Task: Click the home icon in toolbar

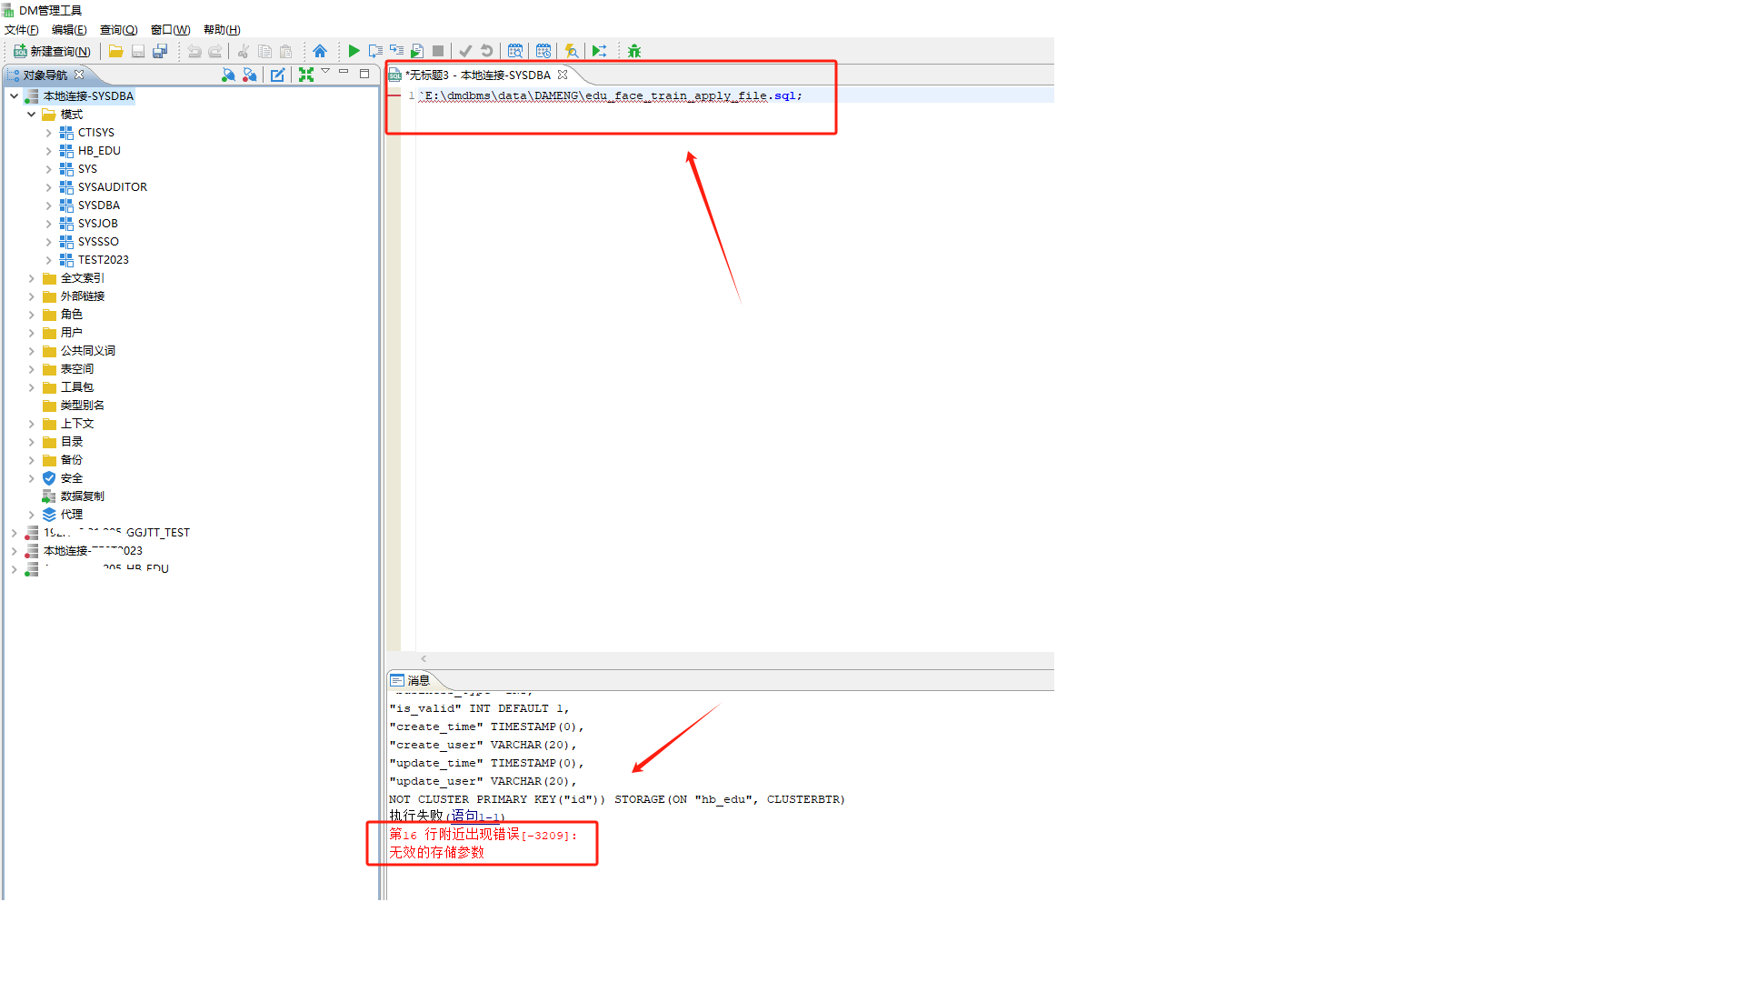Action: (x=320, y=51)
